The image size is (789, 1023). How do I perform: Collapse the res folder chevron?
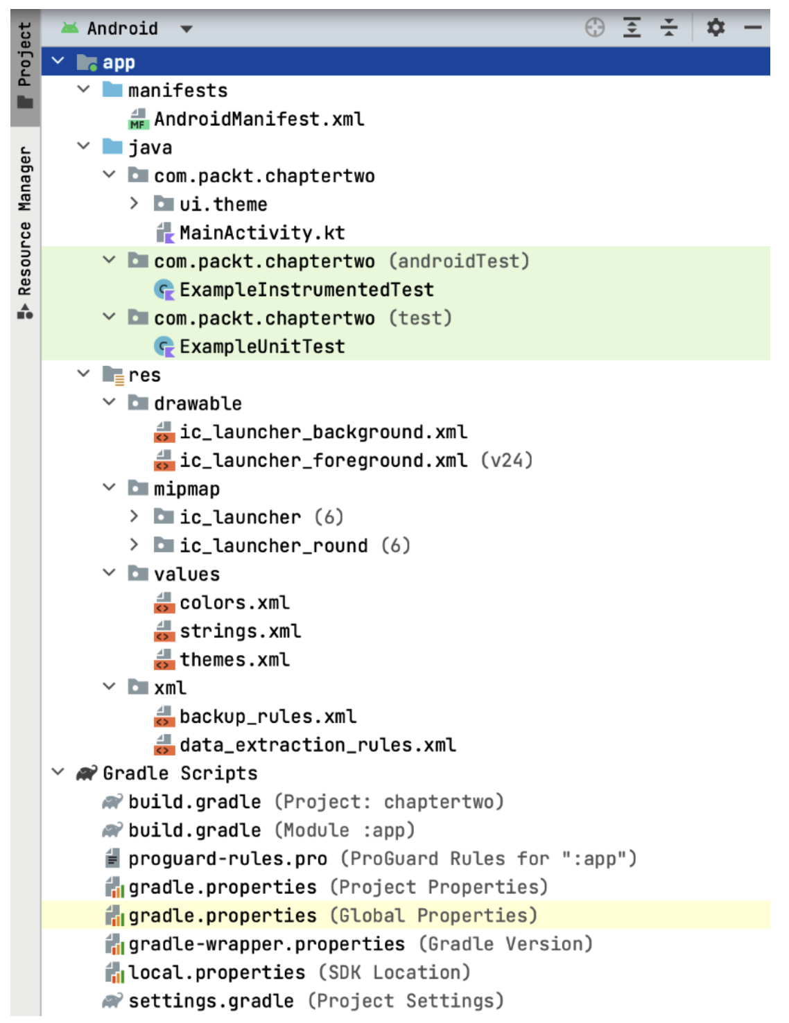[84, 374]
